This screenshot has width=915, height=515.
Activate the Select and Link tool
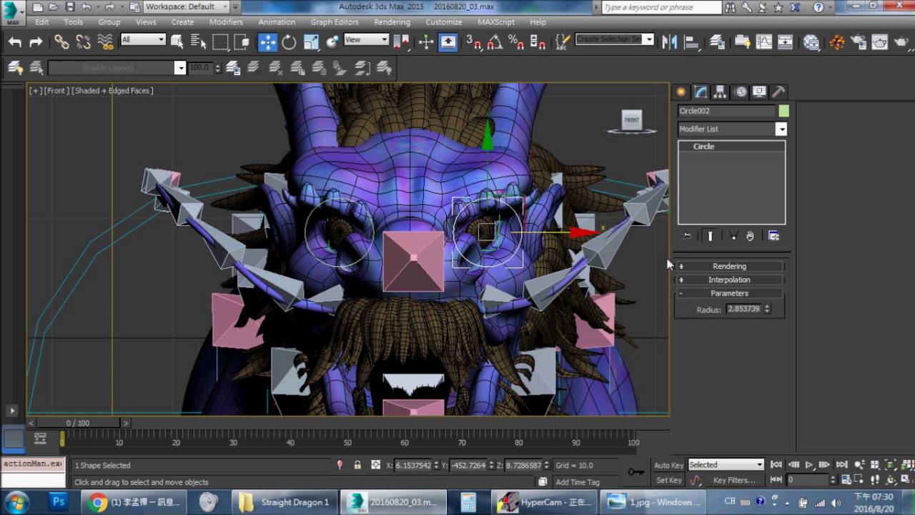61,42
